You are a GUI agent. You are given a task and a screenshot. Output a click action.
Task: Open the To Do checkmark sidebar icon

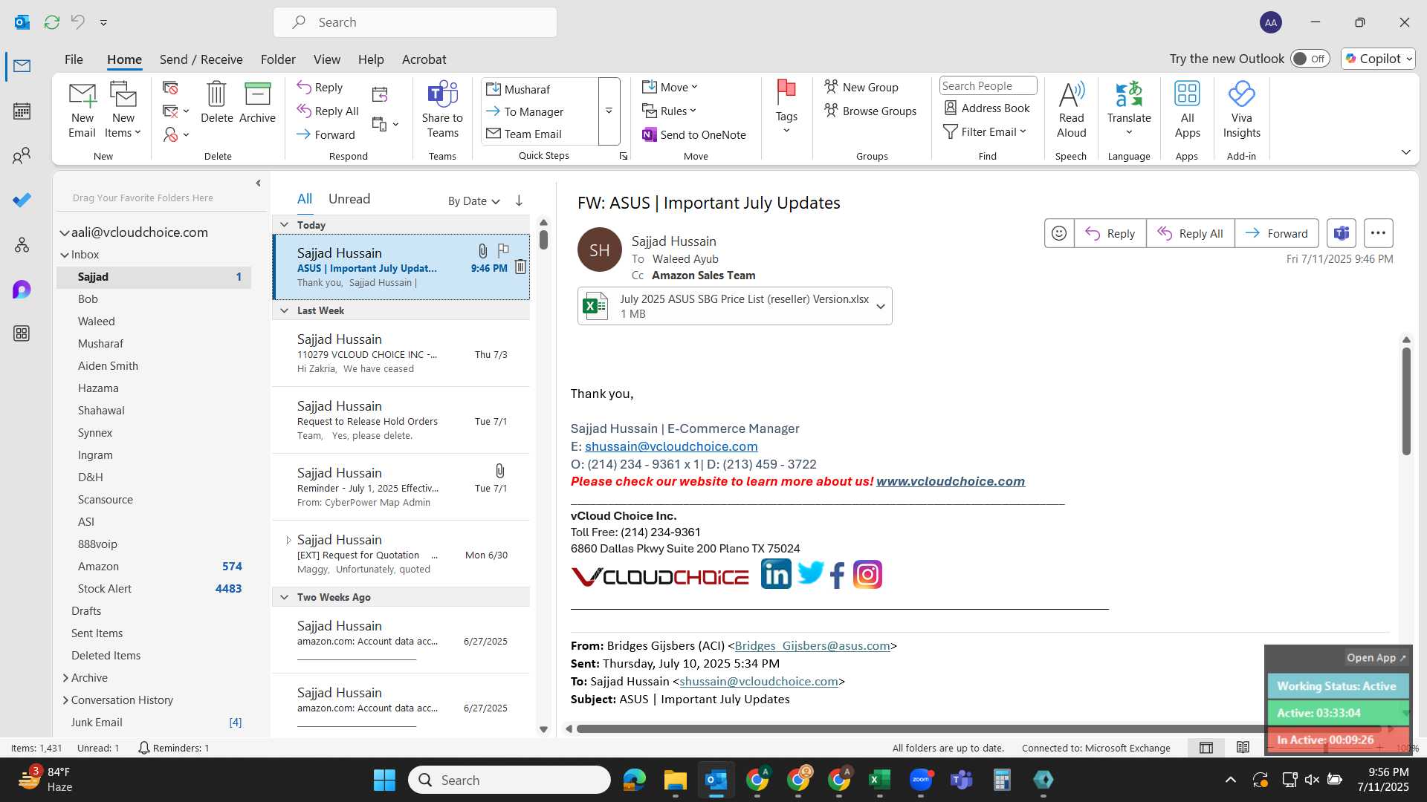pos(22,200)
